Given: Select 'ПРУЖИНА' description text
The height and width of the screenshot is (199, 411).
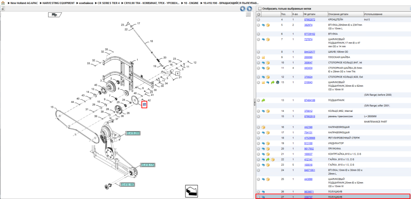Looking at the screenshot, I should 335,149.
